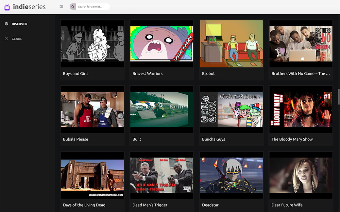Click the 'Dead Man's Trigger' title text
This screenshot has width=340, height=212.
pos(150,205)
